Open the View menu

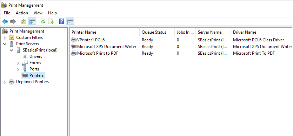coord(38,13)
